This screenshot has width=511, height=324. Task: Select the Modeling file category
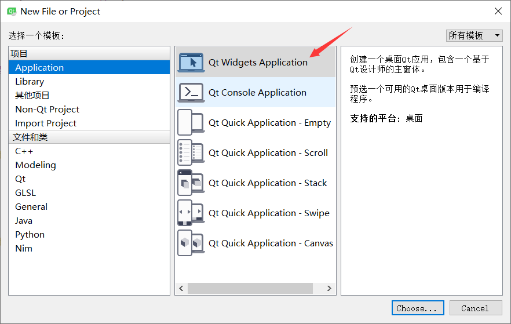89,165
